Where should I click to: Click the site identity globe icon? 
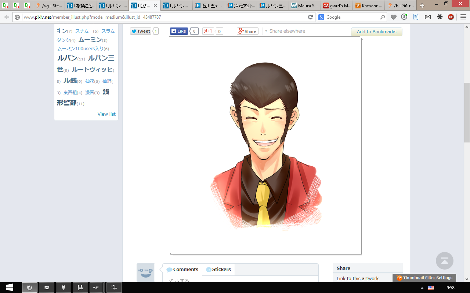(x=17, y=17)
